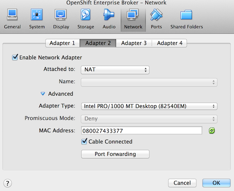Open the Adapter Type dropdown
Viewport: 234px width, 191px height.
point(149,106)
